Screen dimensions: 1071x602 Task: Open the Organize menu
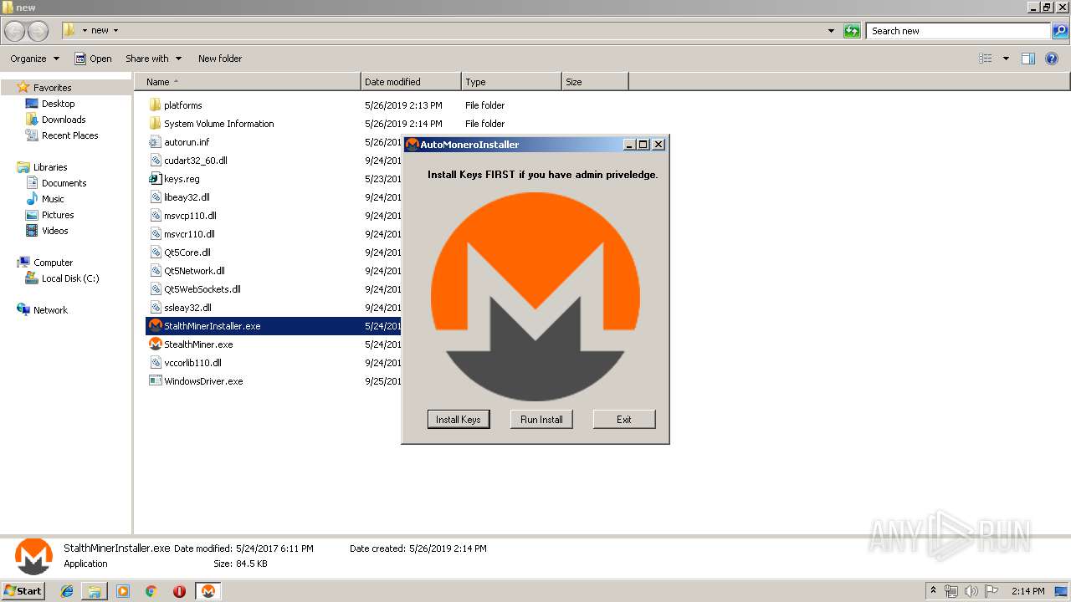(x=34, y=59)
